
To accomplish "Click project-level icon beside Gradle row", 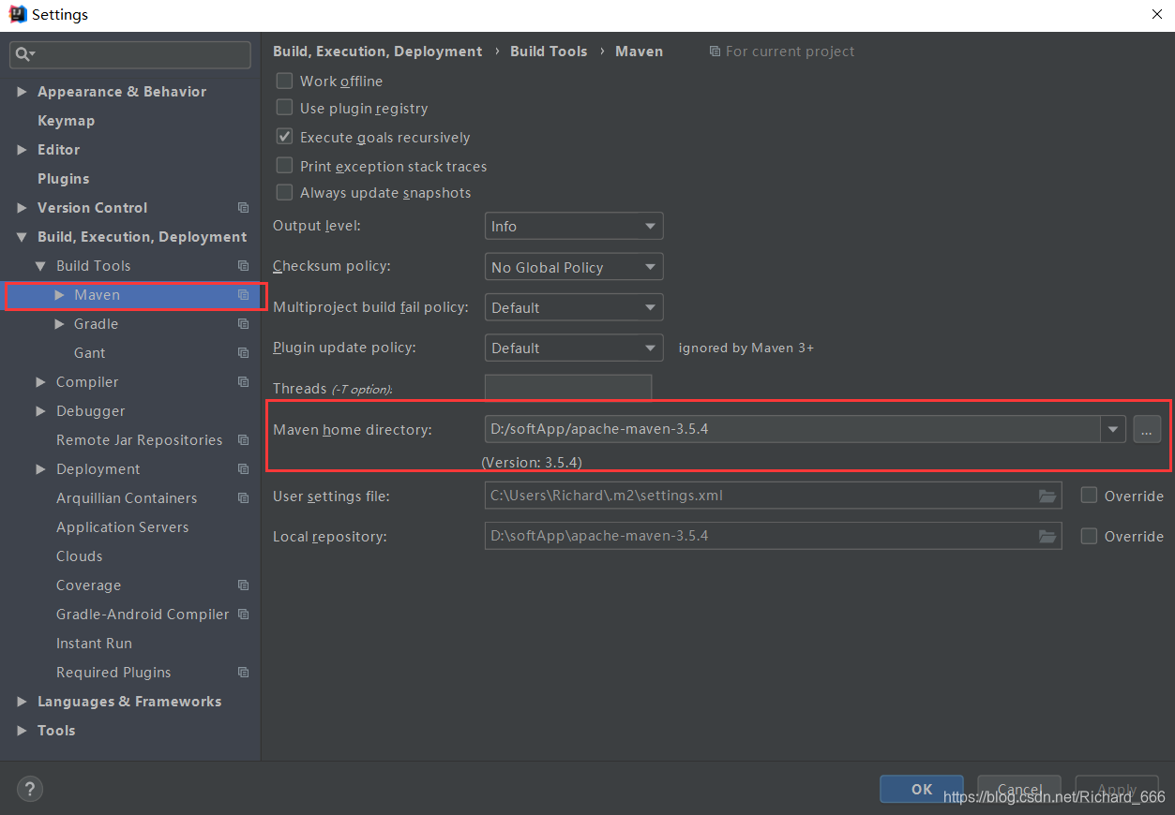I will coord(243,324).
